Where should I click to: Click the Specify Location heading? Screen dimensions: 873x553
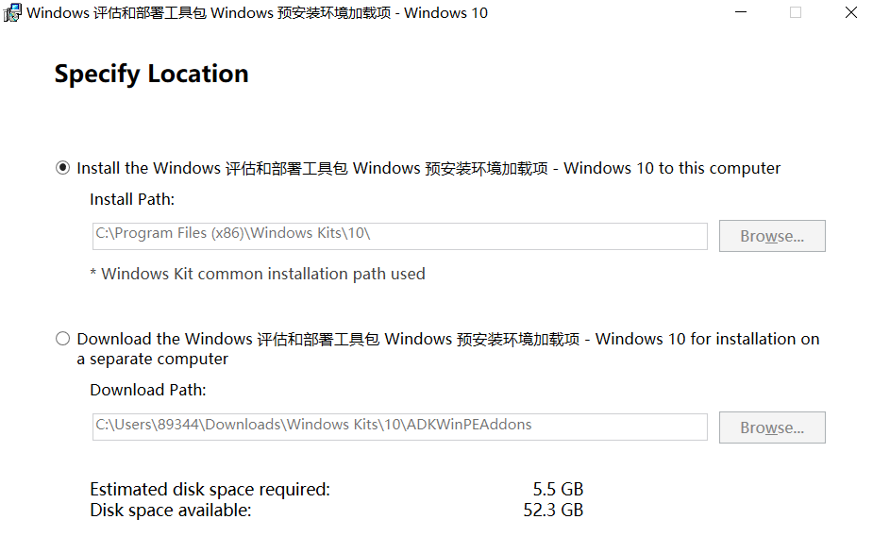point(151,74)
